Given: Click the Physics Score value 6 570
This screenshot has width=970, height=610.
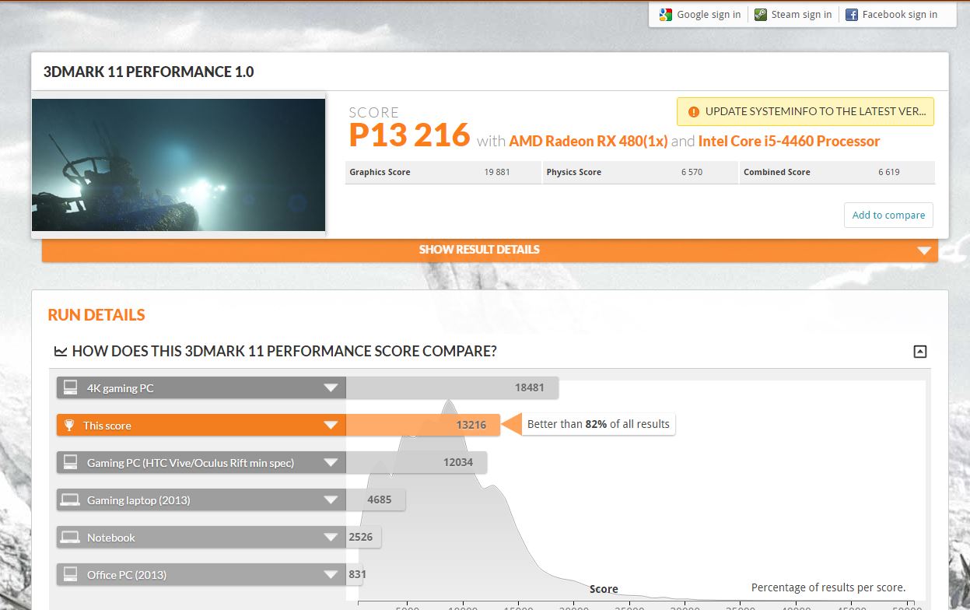Looking at the screenshot, I should pyautogui.click(x=692, y=172).
